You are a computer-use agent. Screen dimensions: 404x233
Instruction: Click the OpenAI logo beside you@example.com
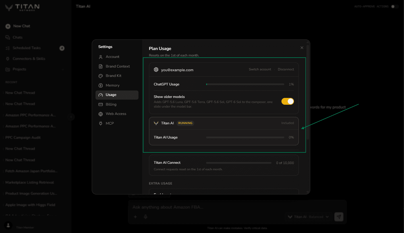pos(156,70)
